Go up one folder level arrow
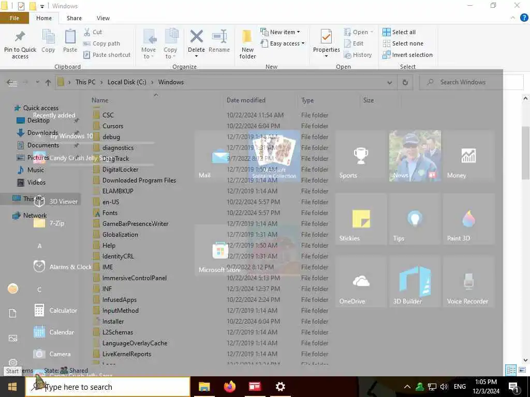This screenshot has width=530, height=397. 48,82
